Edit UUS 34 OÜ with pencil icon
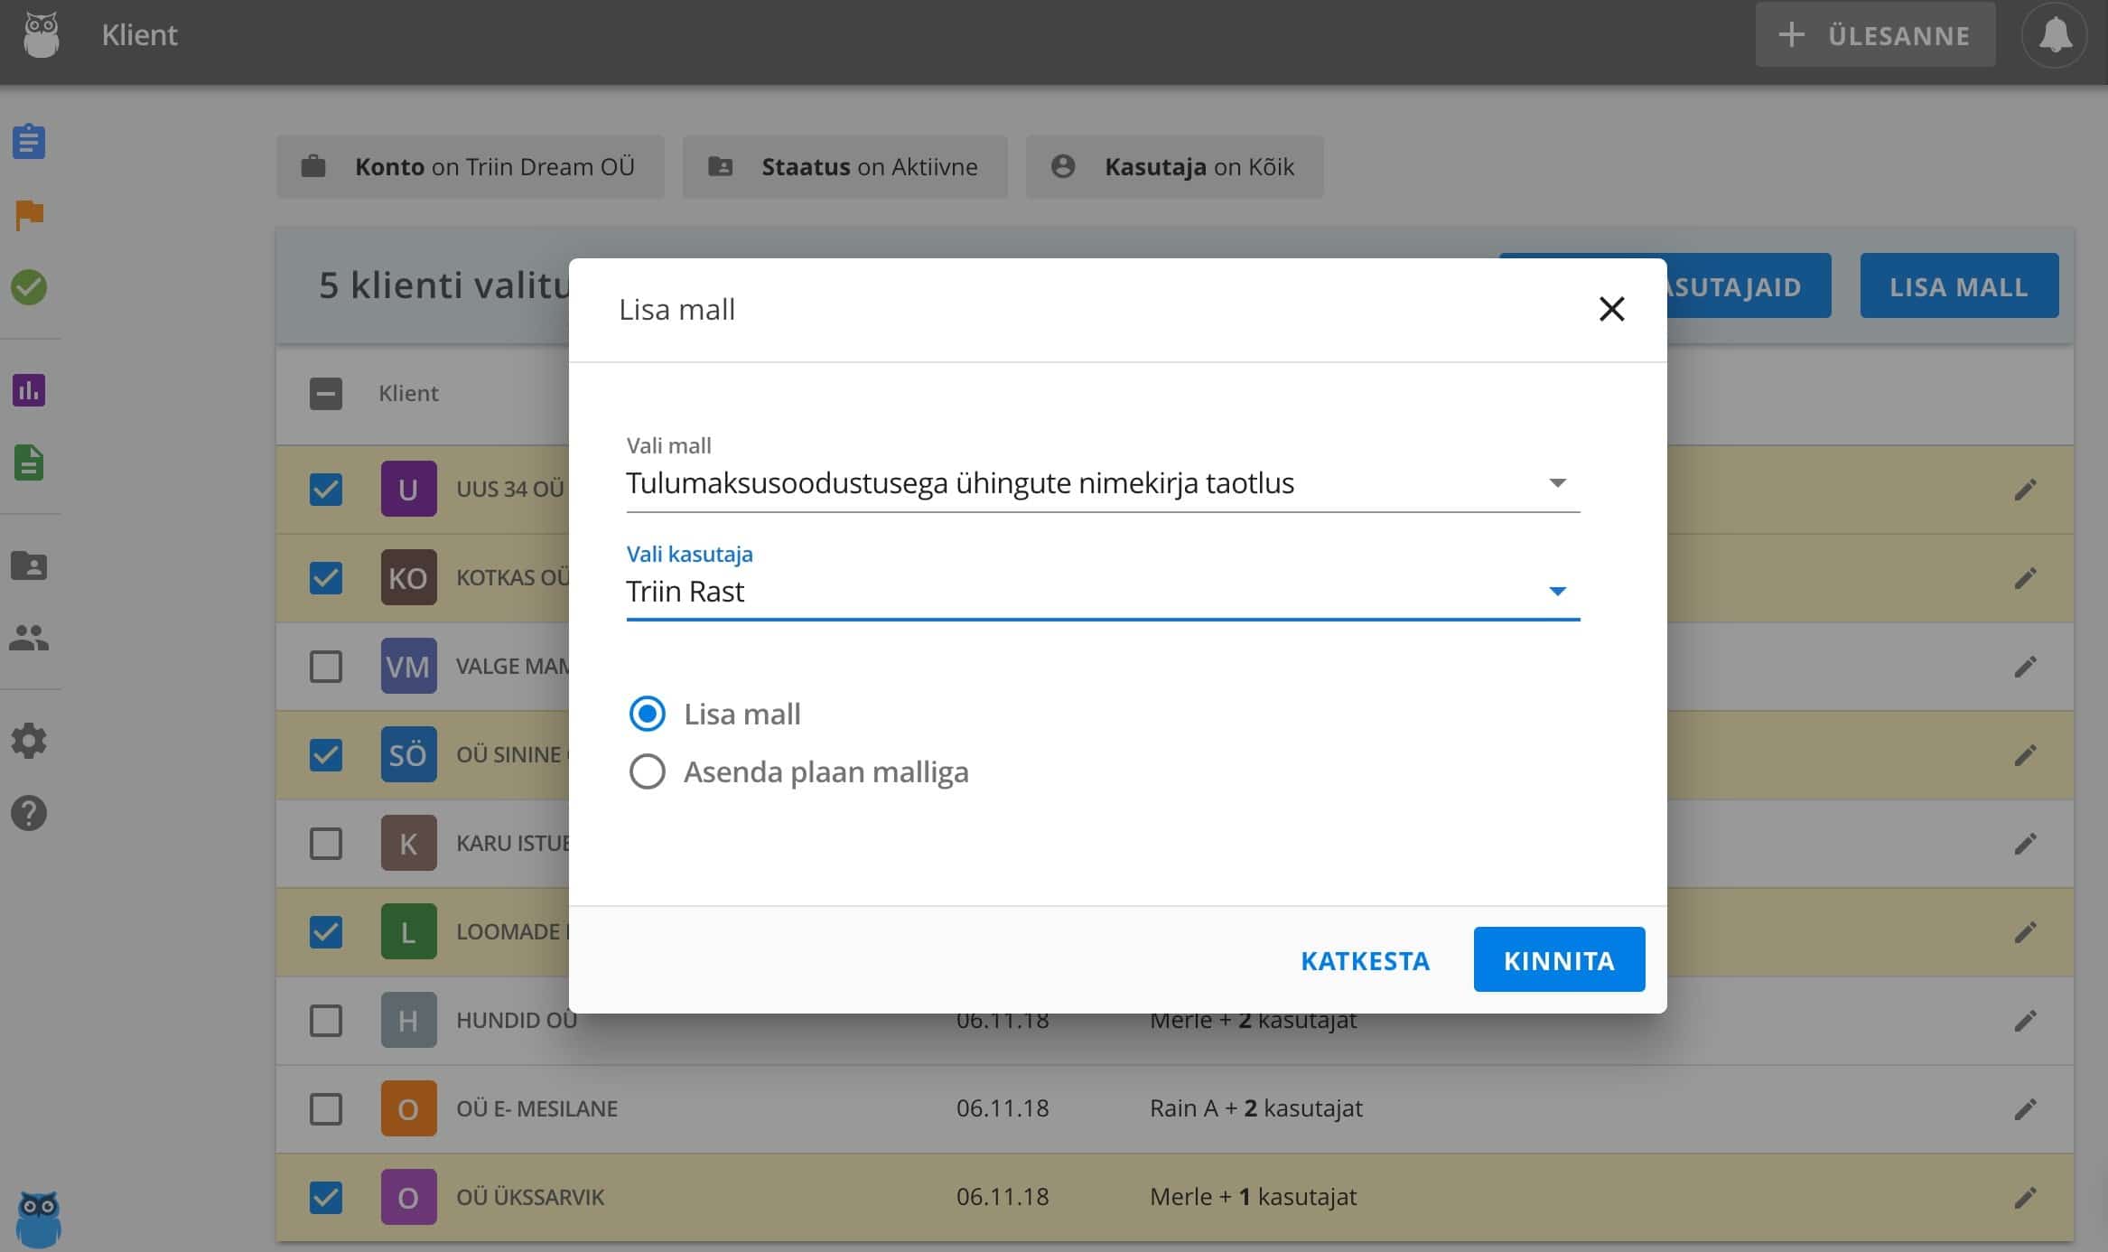Viewport: 2108px width, 1252px height. (2025, 490)
